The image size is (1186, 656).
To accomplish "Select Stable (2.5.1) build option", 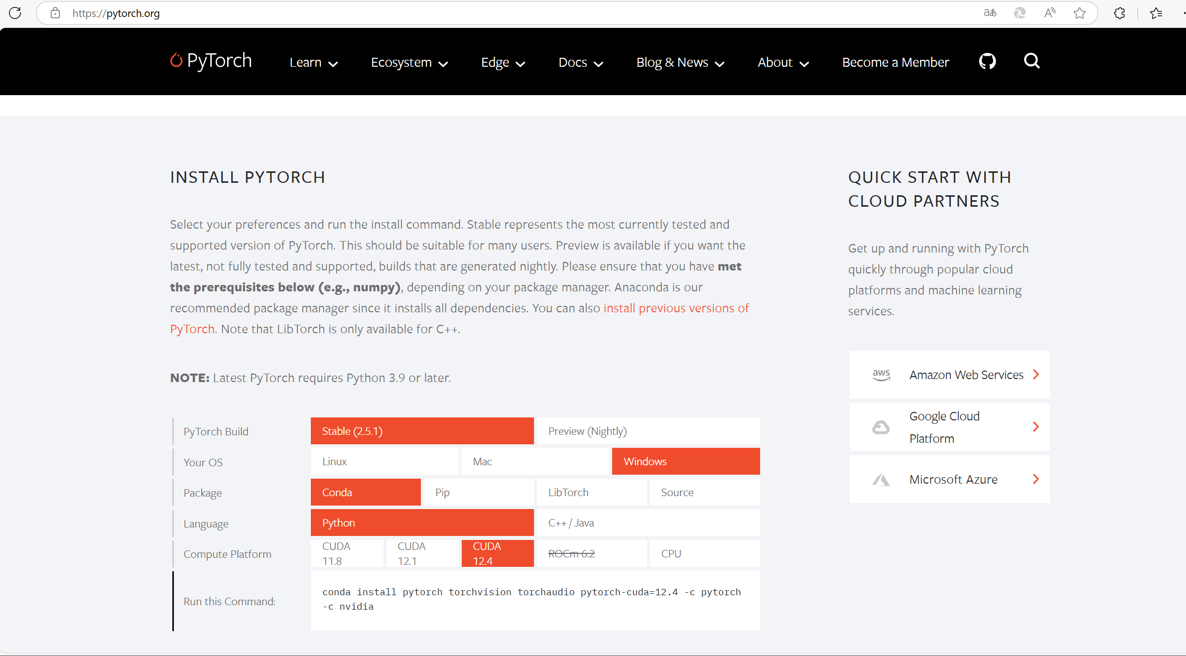I will point(422,431).
